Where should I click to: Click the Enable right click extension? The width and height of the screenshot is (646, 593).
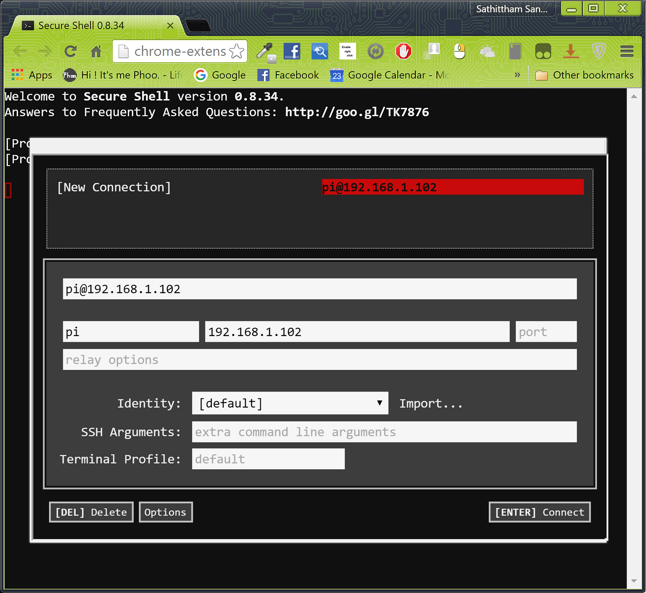347,51
